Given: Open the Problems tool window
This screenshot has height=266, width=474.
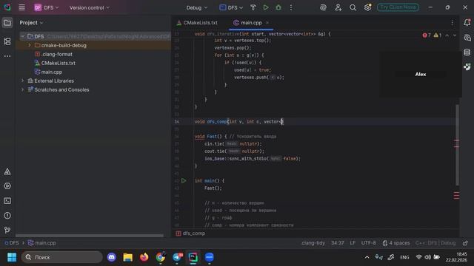Looking at the screenshot, I should coord(7,216).
